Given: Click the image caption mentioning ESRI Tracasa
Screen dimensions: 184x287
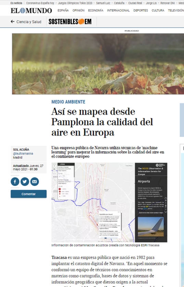Looking at the screenshot, I should [105, 245].
